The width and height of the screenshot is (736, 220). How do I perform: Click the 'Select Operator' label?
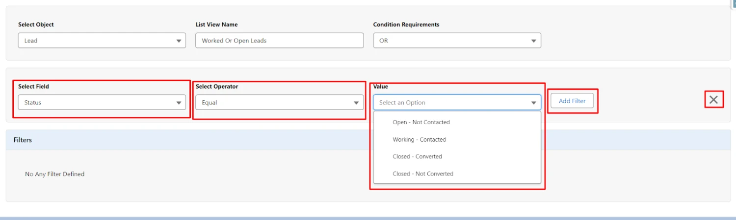pos(216,87)
